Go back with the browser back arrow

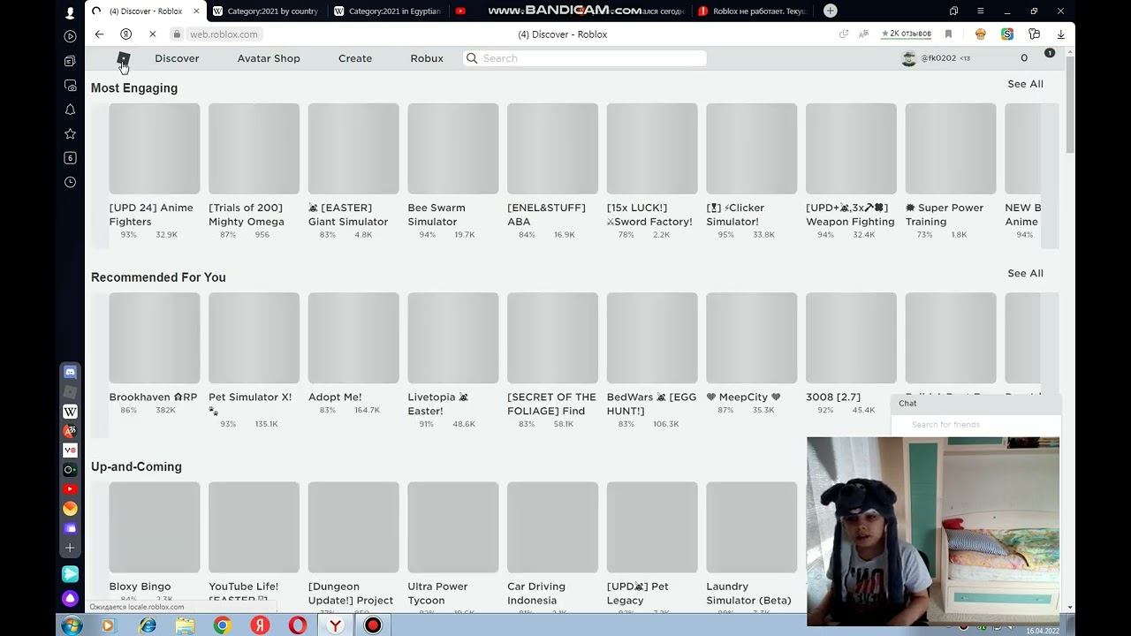[99, 34]
